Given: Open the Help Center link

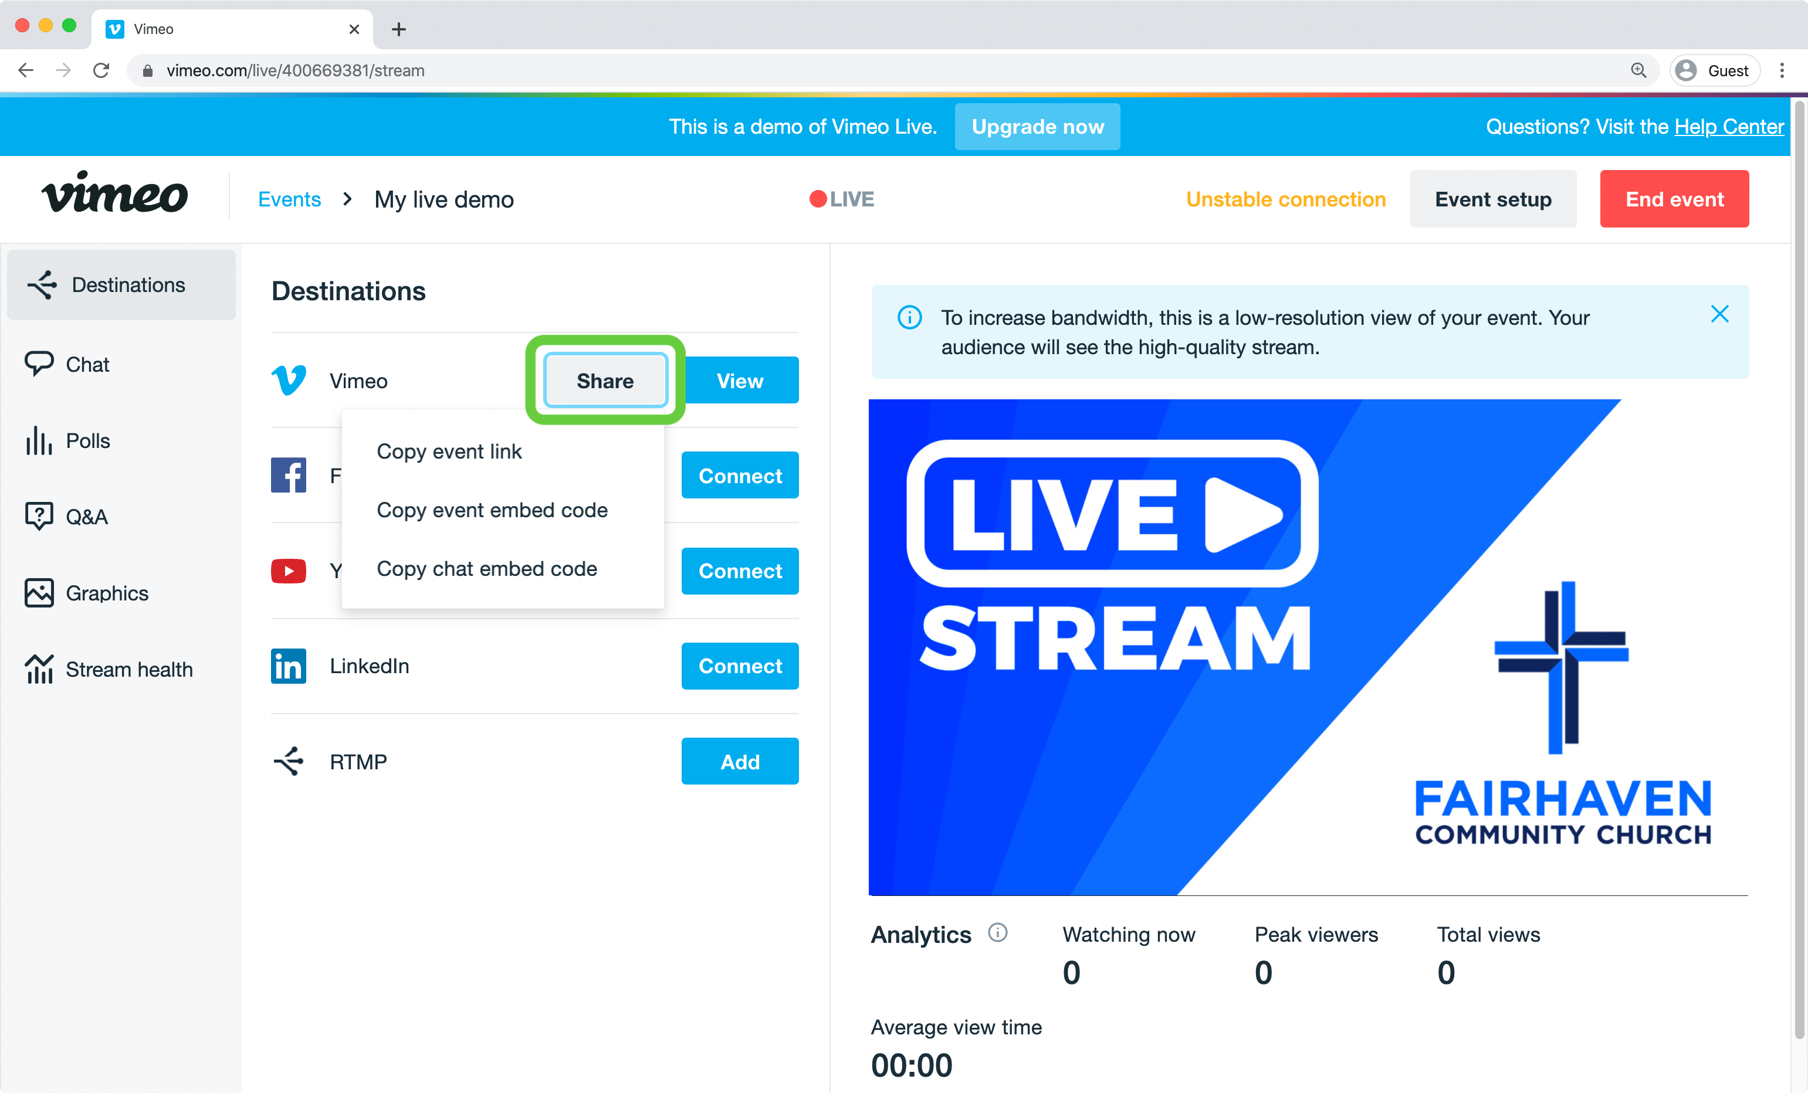Looking at the screenshot, I should coord(1728,126).
